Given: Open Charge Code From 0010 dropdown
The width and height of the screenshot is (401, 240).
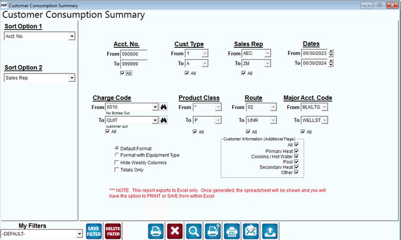Looking at the screenshot, I should click(155, 107).
